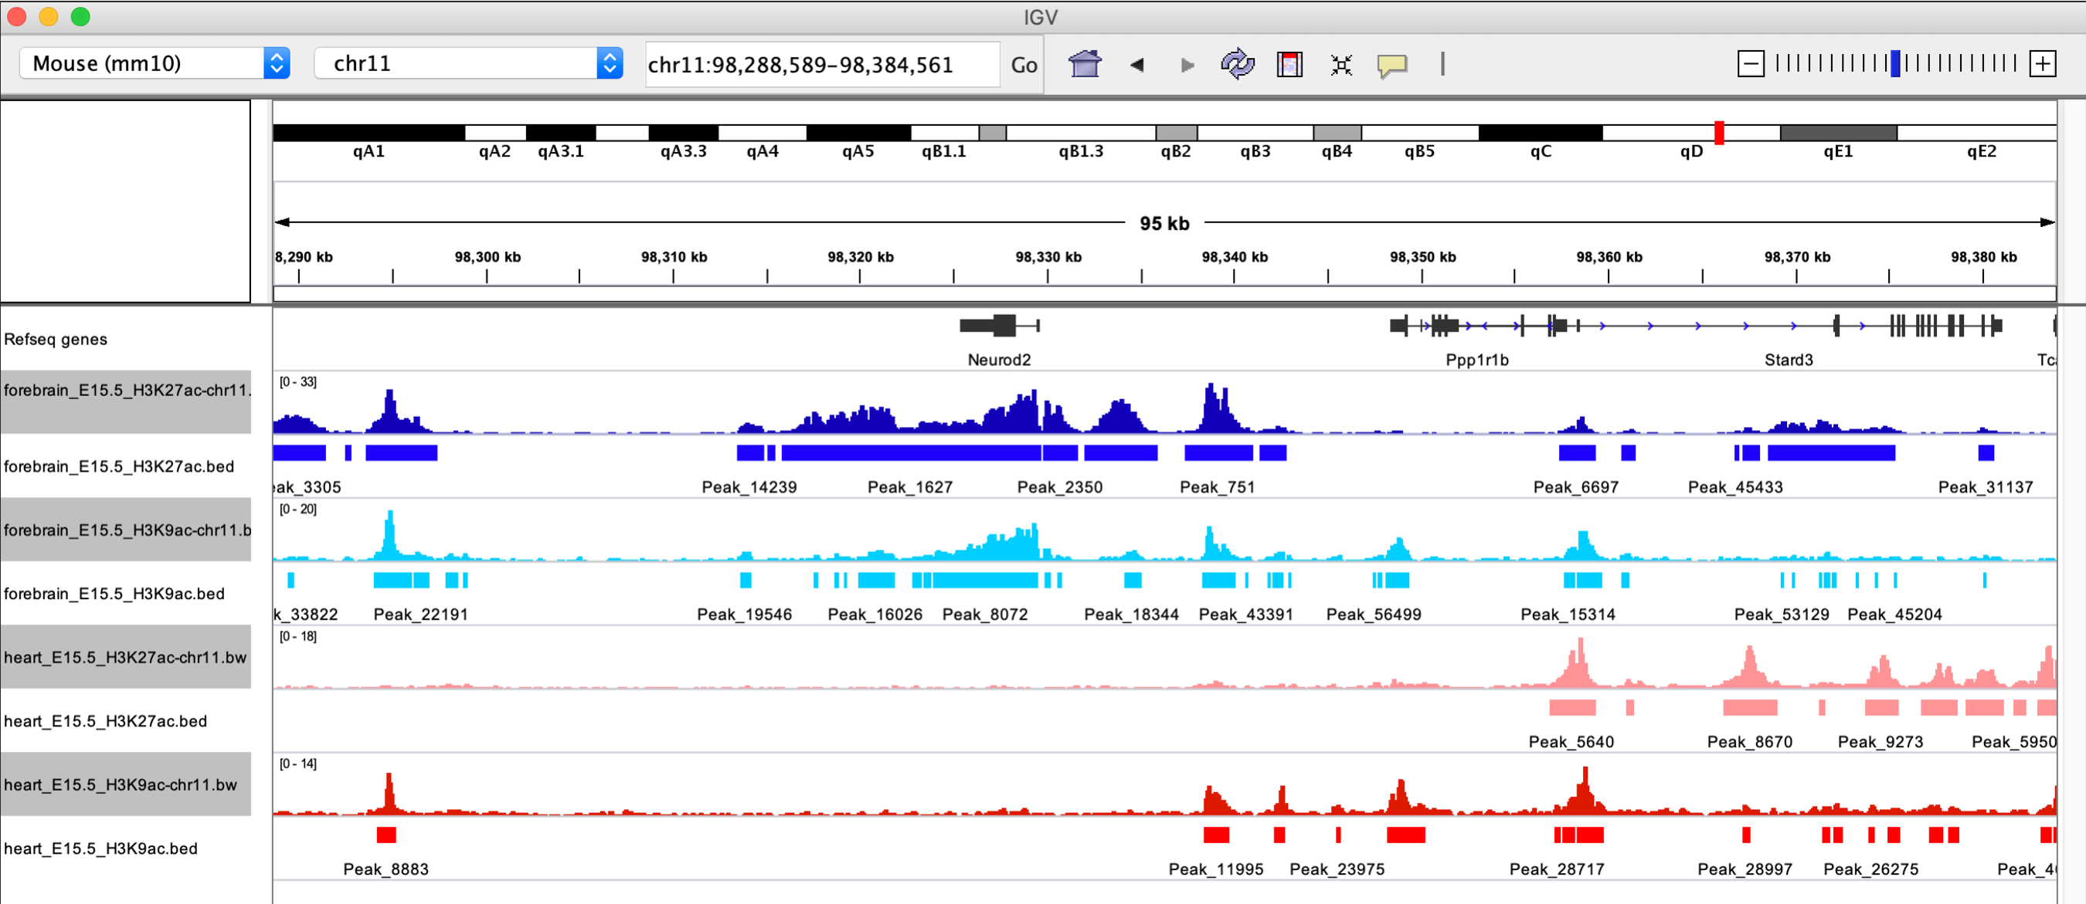Click the refresh view icon
The height and width of the screenshot is (904, 2086).
pyautogui.click(x=1238, y=64)
